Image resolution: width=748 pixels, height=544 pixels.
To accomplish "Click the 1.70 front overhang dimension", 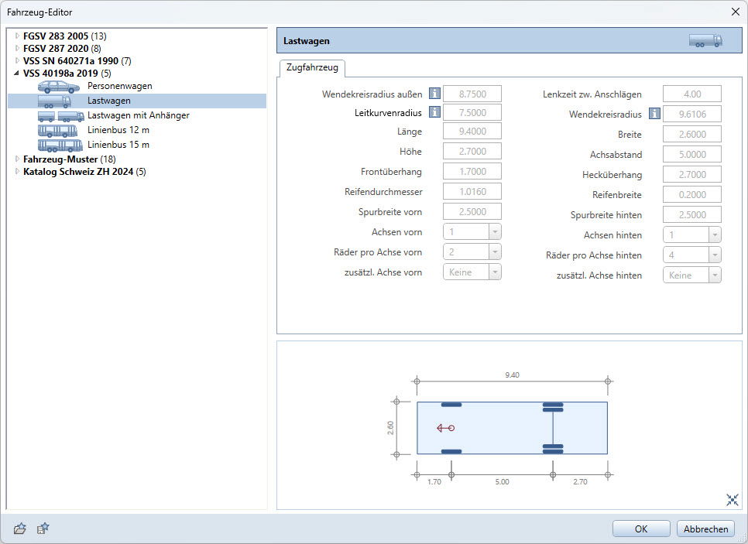I will coord(434,482).
